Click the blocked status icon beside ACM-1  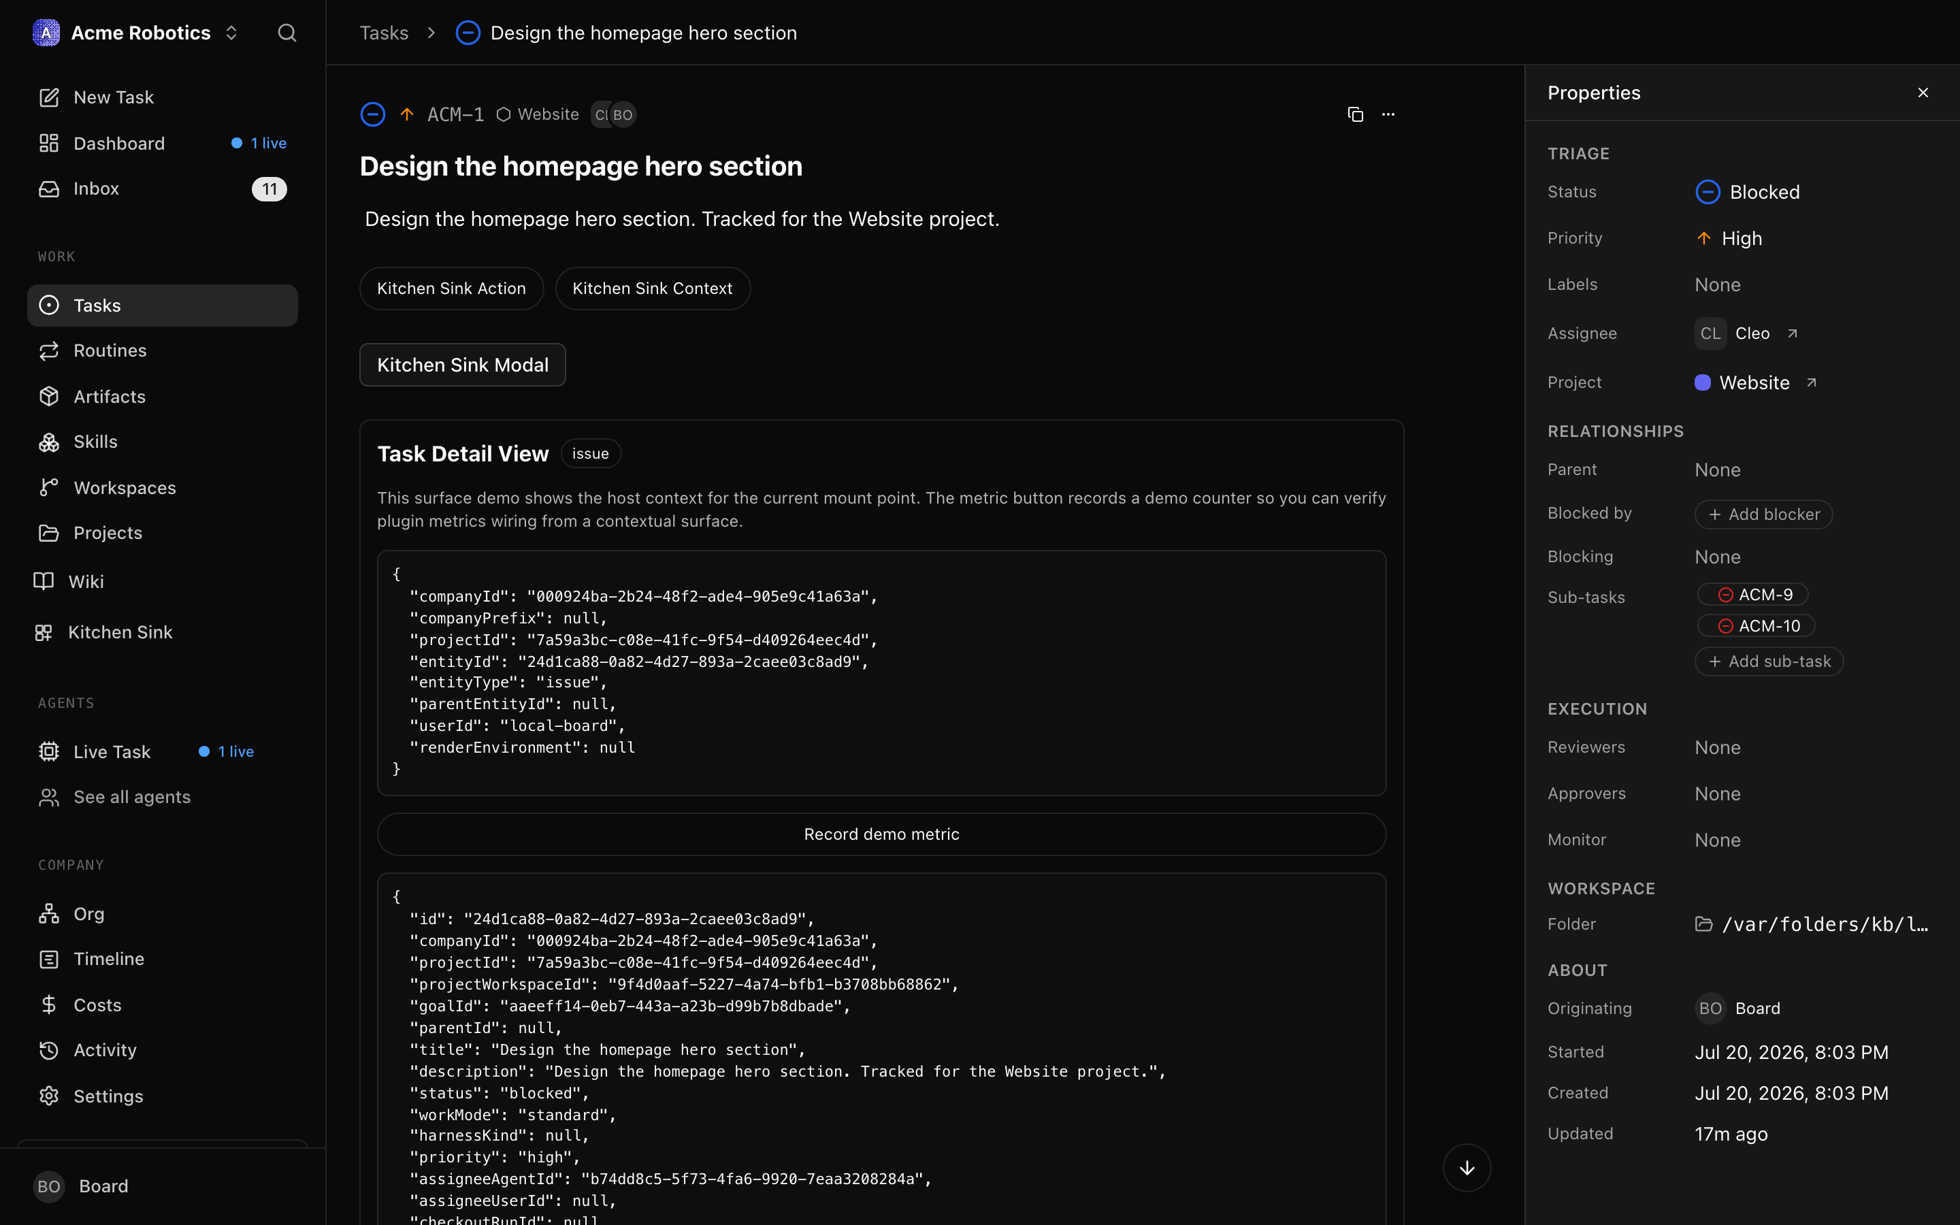click(372, 114)
